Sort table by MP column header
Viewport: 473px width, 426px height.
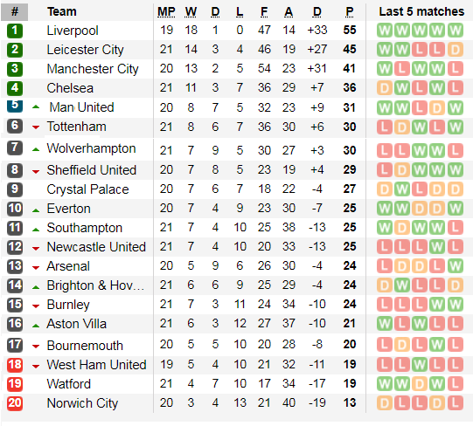click(166, 11)
